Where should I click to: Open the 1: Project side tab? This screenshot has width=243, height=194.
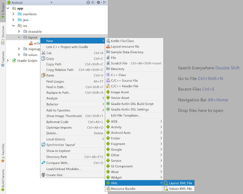pyautogui.click(x=3, y=11)
